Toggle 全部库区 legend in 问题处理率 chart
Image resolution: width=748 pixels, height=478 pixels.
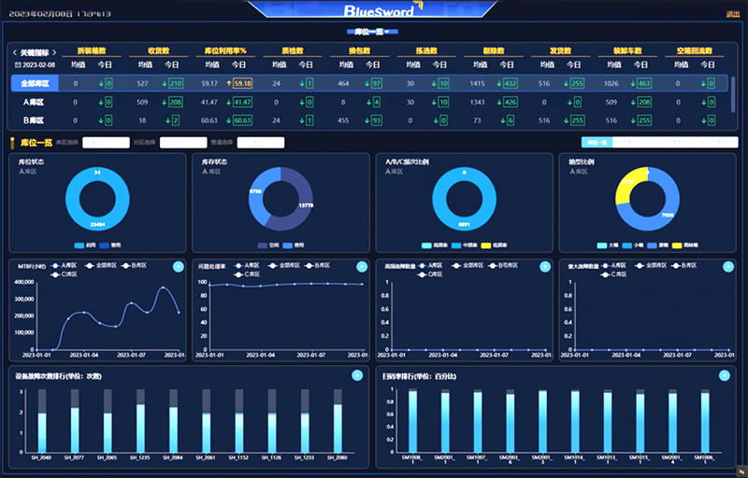[288, 265]
